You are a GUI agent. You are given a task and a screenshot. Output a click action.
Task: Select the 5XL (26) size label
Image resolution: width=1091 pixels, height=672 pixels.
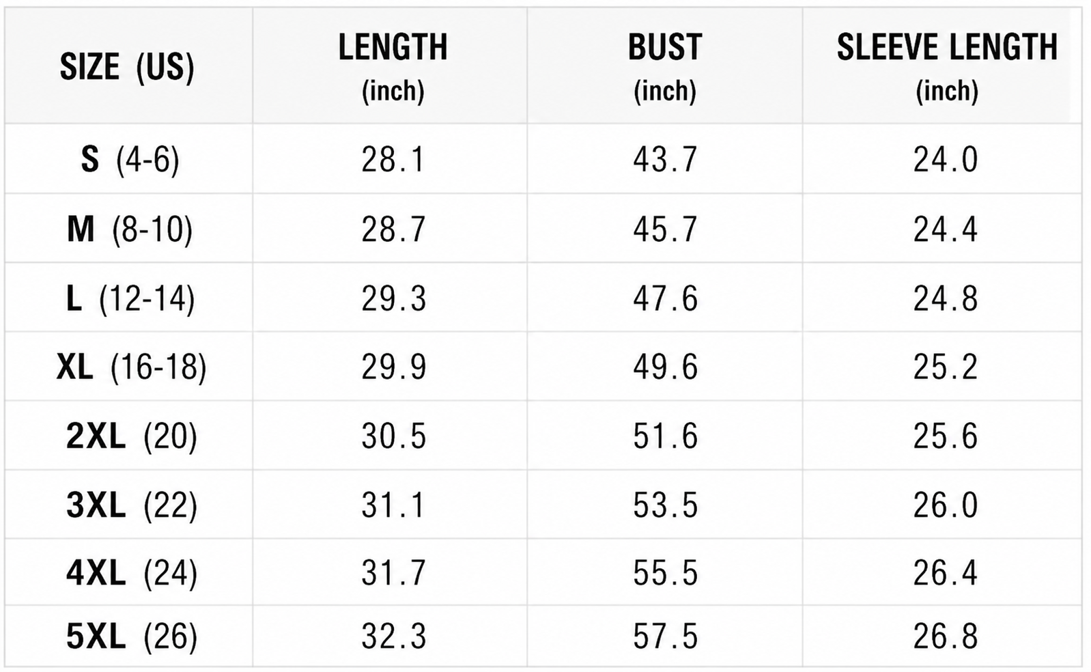[x=131, y=636]
